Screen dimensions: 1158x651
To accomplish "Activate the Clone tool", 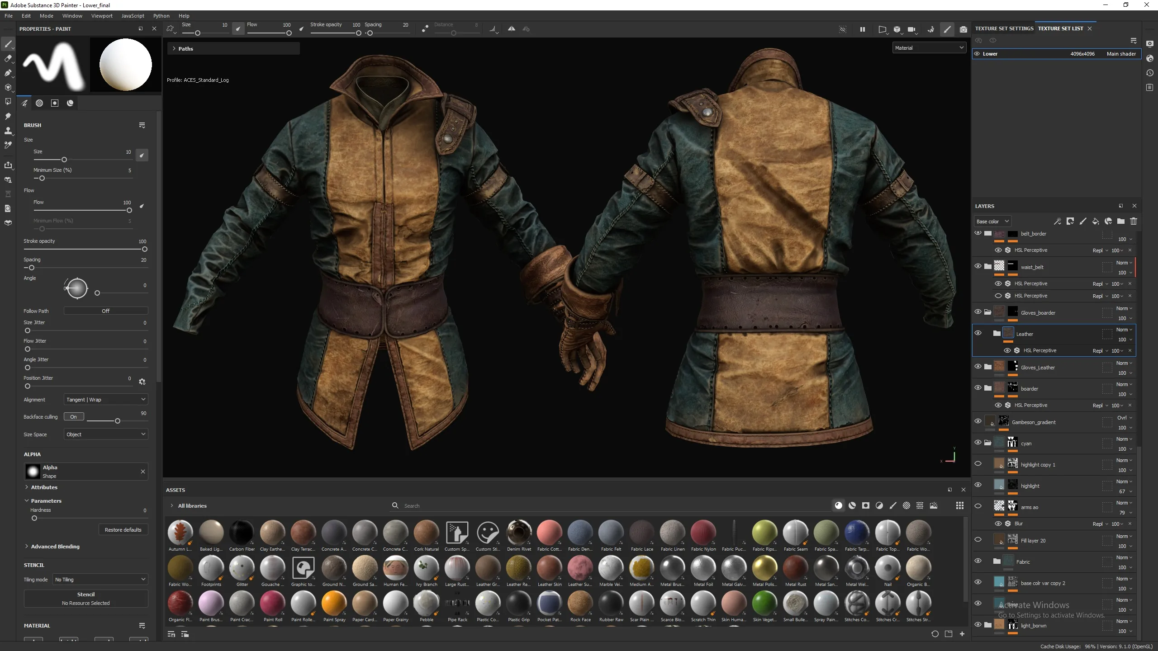I will (8, 131).
